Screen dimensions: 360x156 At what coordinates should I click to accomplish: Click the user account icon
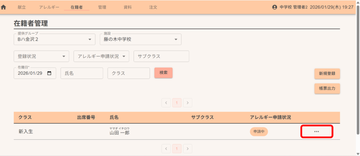click(x=275, y=7)
